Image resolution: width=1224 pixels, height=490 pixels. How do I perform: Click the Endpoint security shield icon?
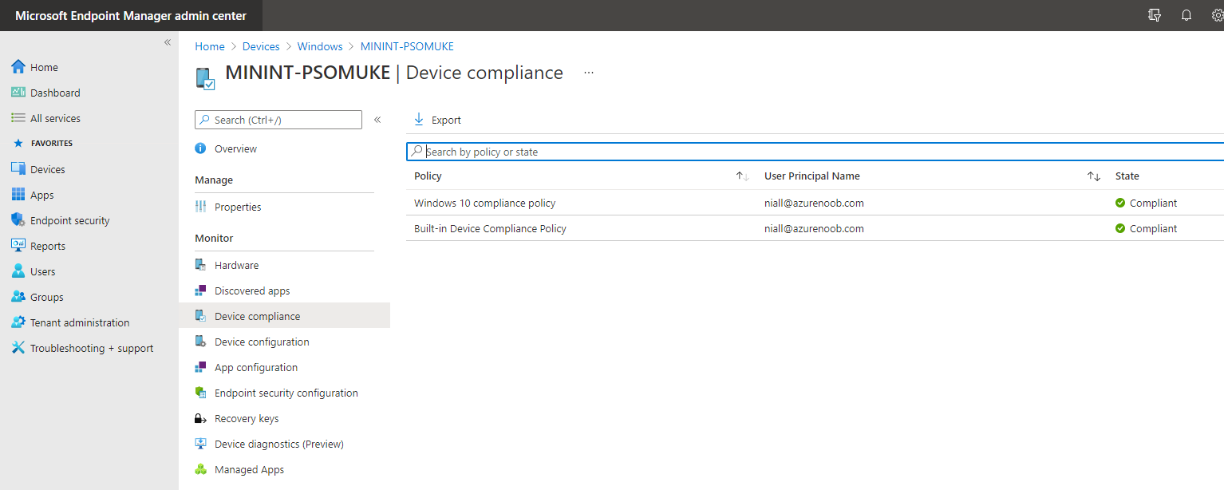pos(18,220)
